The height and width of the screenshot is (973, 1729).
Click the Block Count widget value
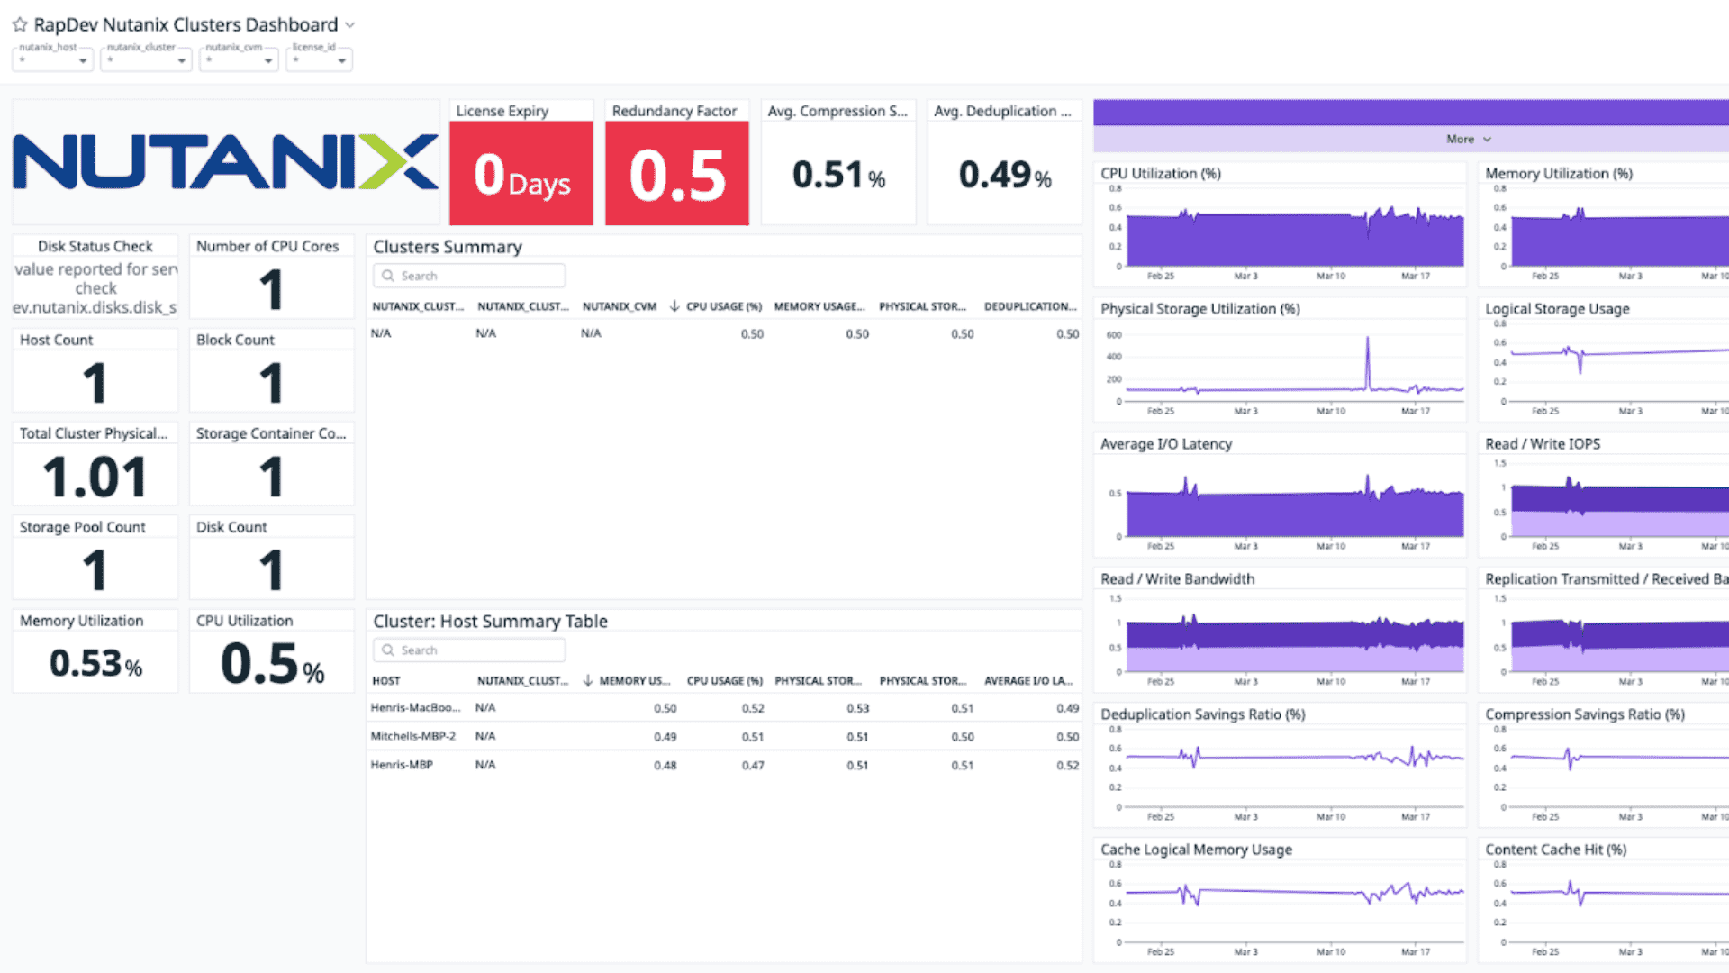[x=271, y=383]
